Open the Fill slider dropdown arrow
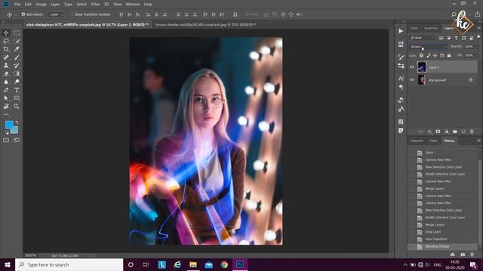 tap(478, 56)
